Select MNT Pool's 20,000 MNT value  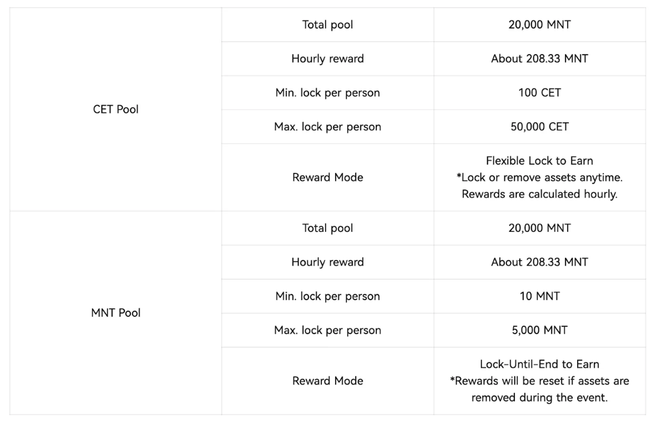coord(540,228)
